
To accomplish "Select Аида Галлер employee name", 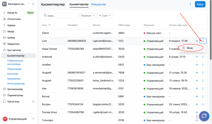I will point(49,49).
